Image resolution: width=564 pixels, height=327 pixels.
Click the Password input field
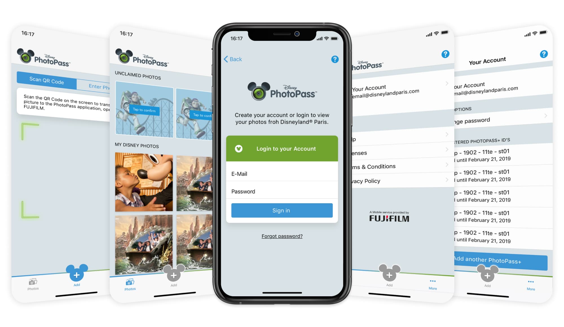click(282, 191)
